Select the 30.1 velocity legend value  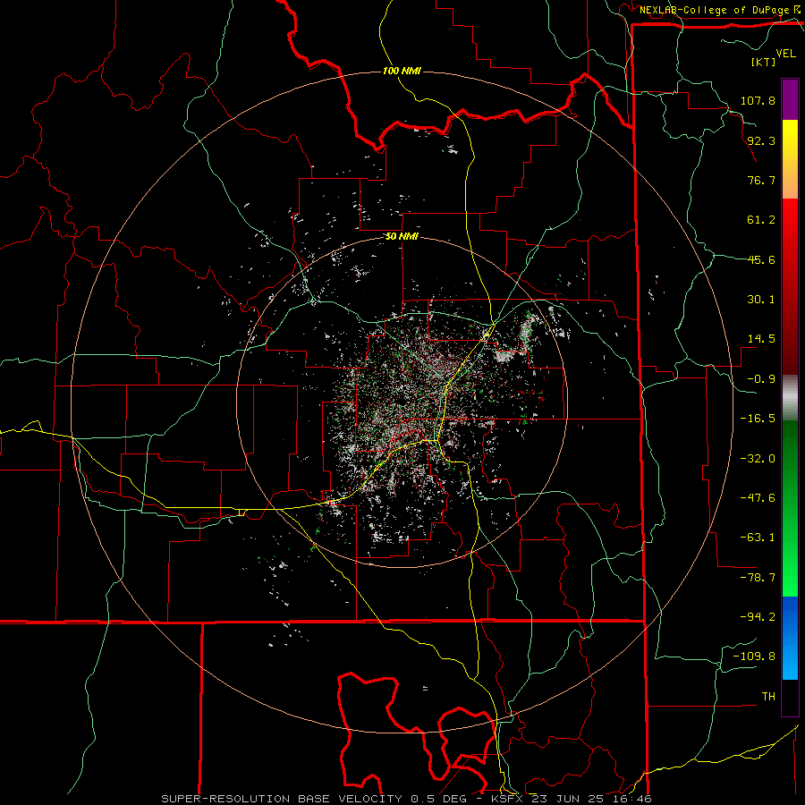(761, 300)
